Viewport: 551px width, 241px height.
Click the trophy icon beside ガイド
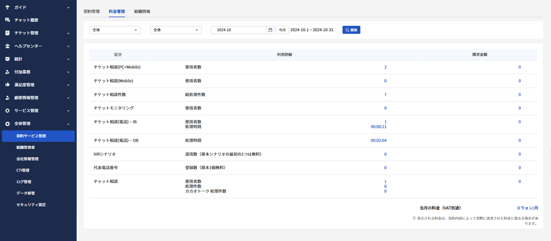pyautogui.click(x=7, y=7)
